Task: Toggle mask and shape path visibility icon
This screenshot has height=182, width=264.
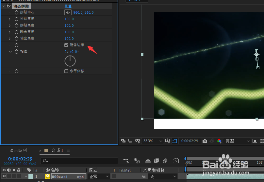Action: click(x=138, y=141)
